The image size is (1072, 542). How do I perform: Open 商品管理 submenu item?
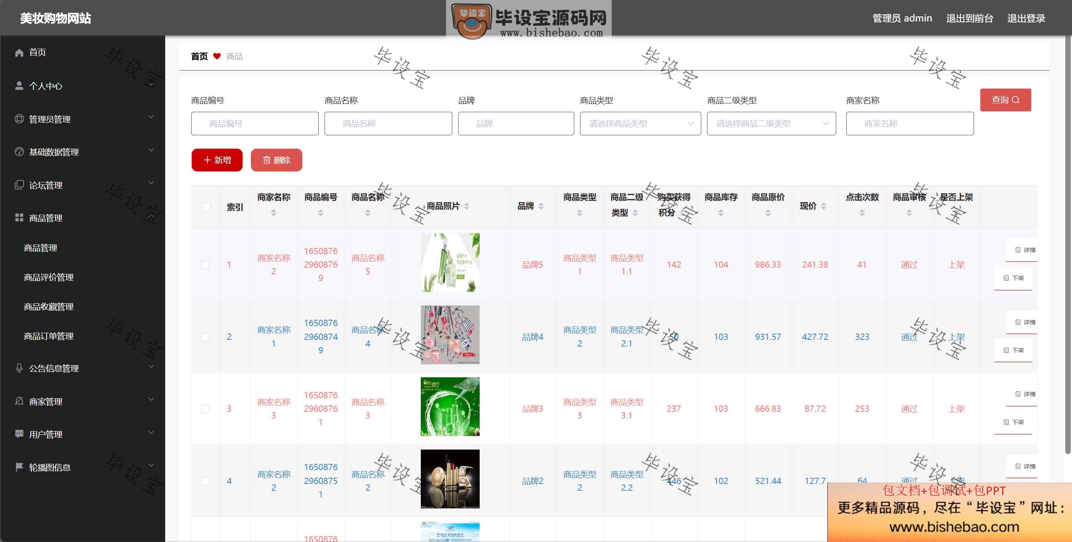click(41, 248)
